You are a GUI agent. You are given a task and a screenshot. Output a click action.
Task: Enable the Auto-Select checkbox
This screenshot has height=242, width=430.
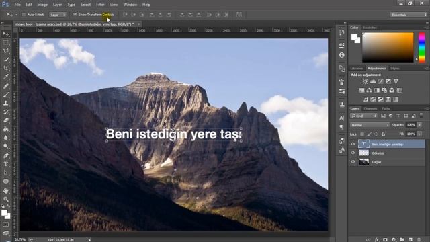(24, 15)
